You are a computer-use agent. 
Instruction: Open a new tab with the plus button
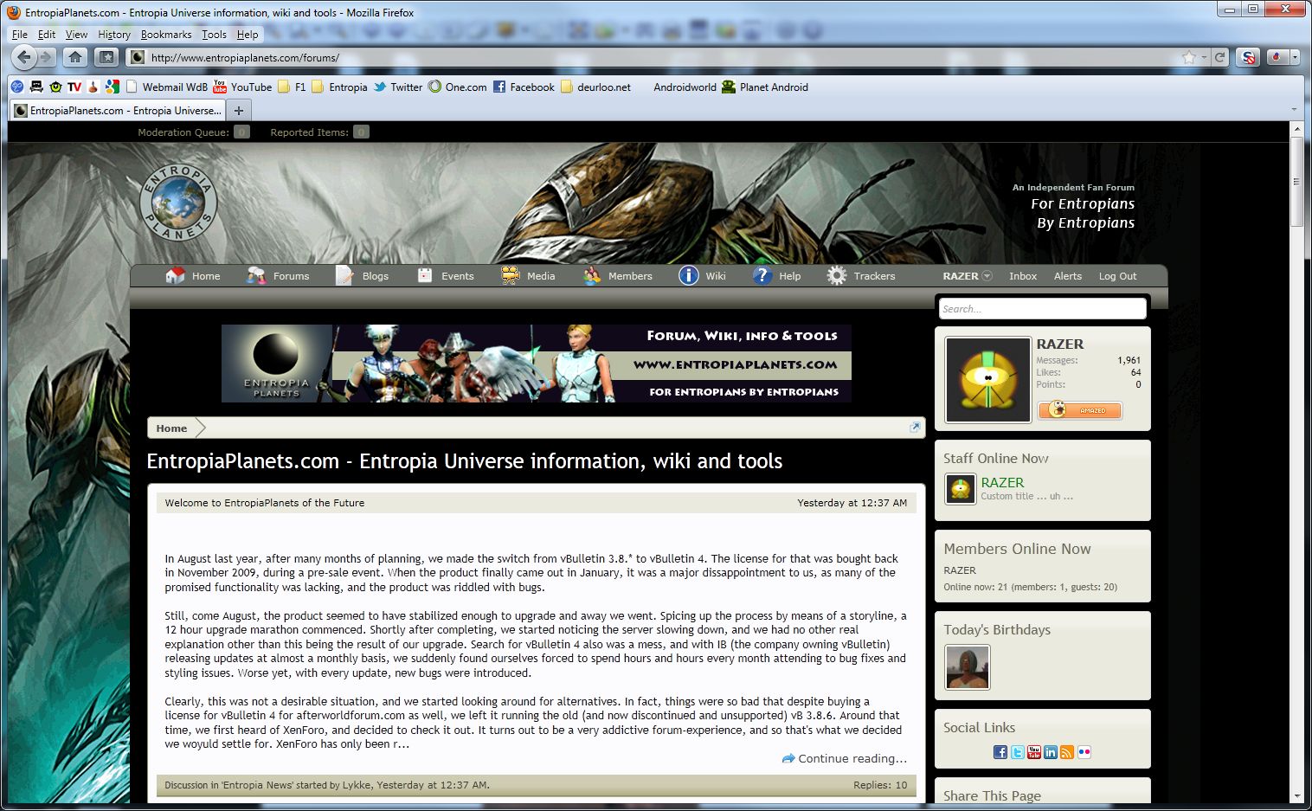tap(239, 110)
